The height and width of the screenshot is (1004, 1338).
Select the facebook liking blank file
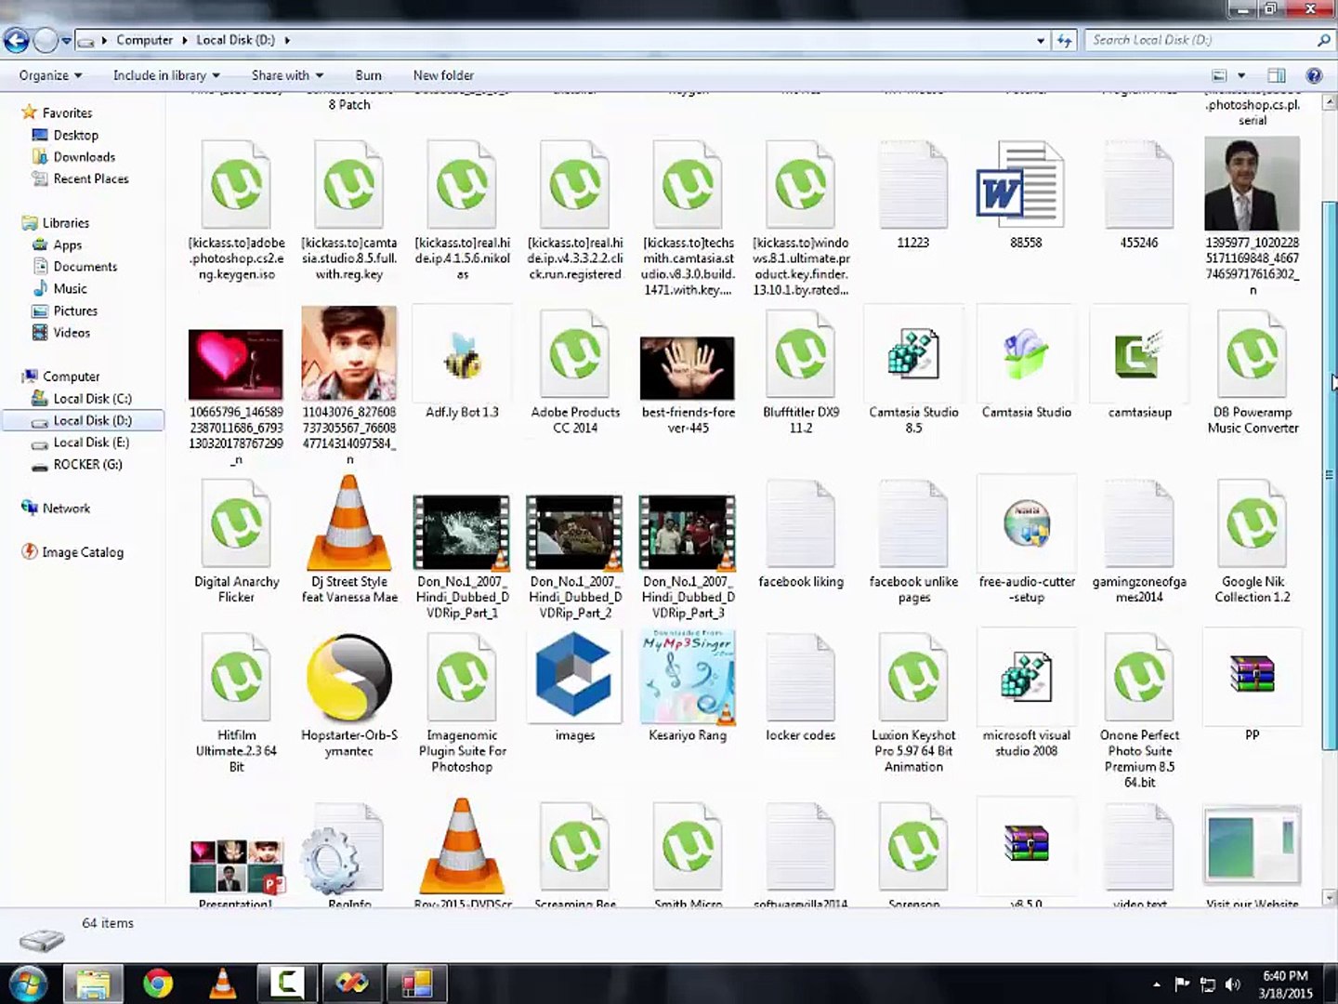[x=800, y=523]
